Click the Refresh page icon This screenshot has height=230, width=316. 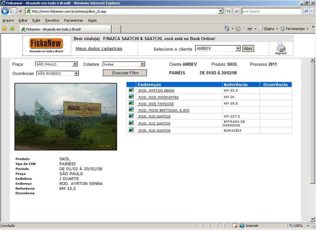(x=228, y=11)
